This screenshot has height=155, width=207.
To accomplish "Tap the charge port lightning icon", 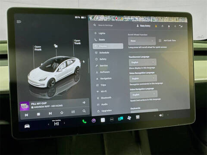I will pos(84,62).
